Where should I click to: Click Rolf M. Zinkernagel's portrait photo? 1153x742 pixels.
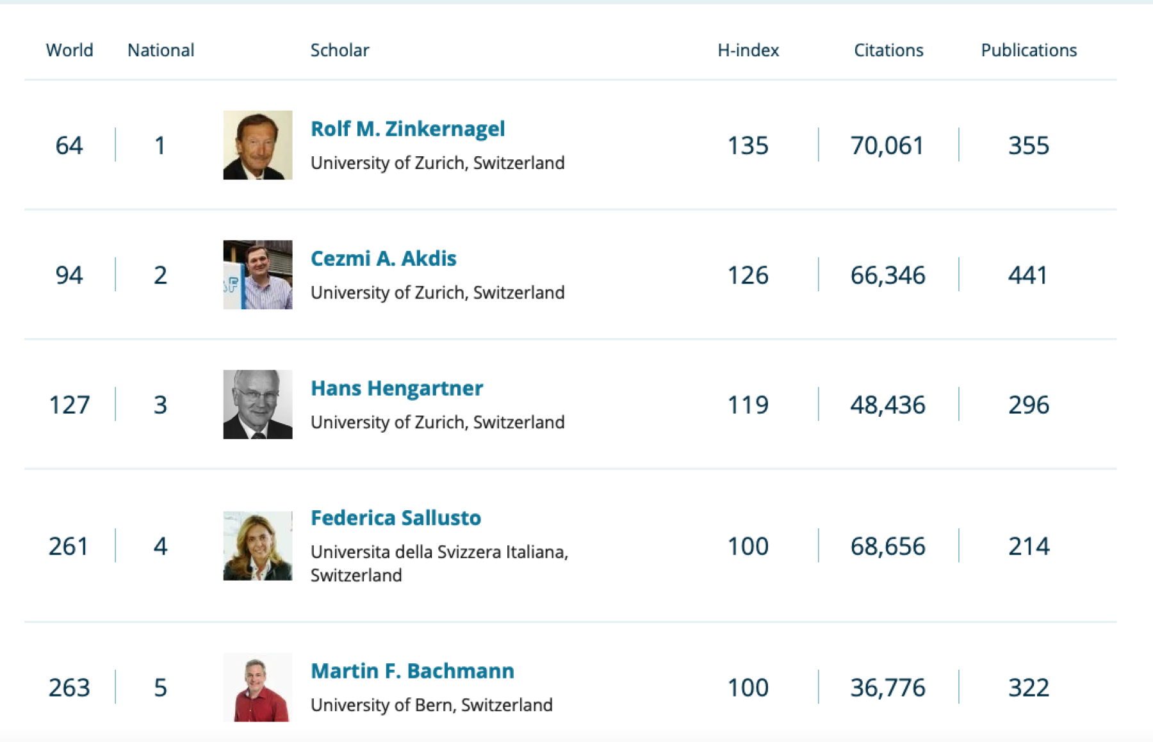tap(258, 145)
